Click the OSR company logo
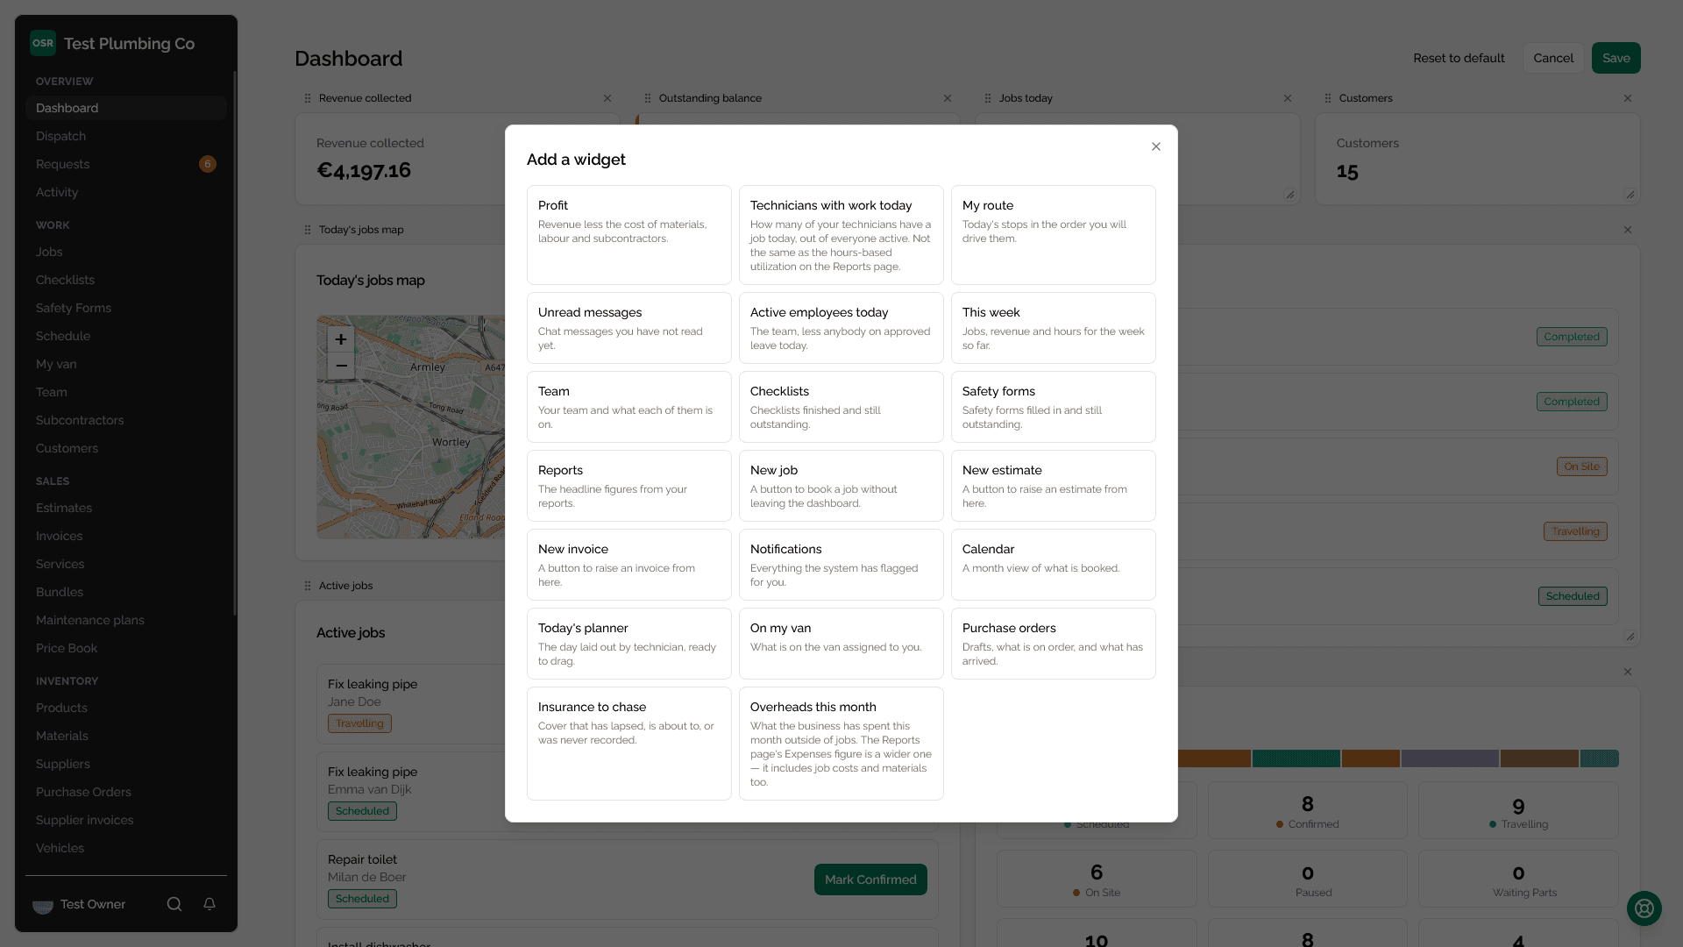Image resolution: width=1683 pixels, height=947 pixels. point(43,43)
